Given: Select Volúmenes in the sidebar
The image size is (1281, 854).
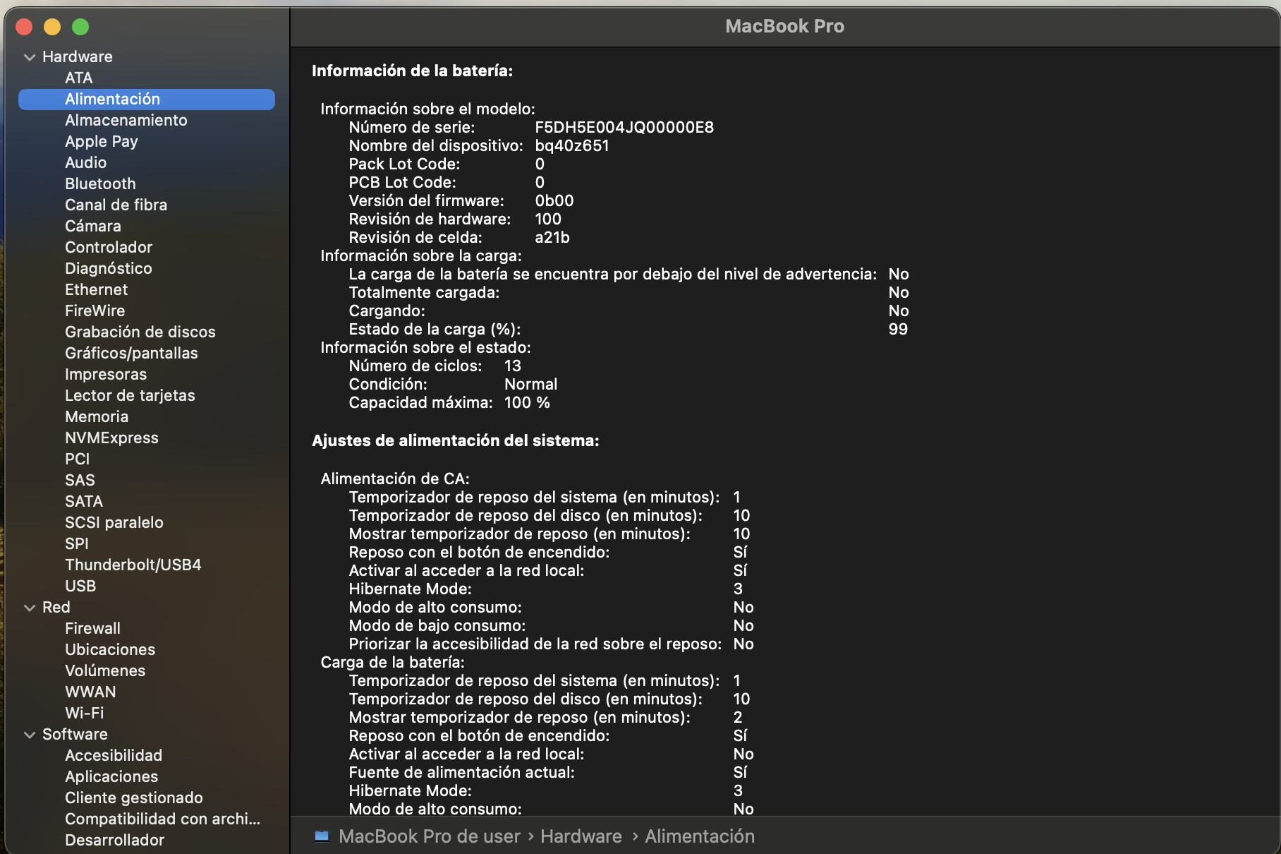Looking at the screenshot, I should coord(105,670).
